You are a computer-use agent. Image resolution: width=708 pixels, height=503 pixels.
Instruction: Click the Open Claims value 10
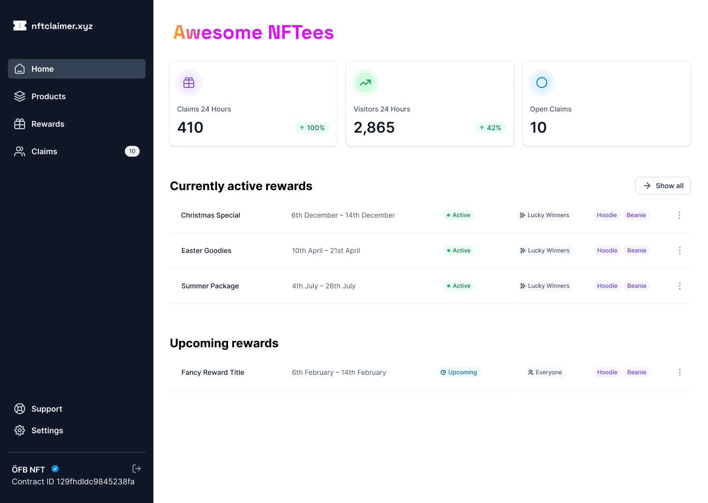[x=538, y=128]
